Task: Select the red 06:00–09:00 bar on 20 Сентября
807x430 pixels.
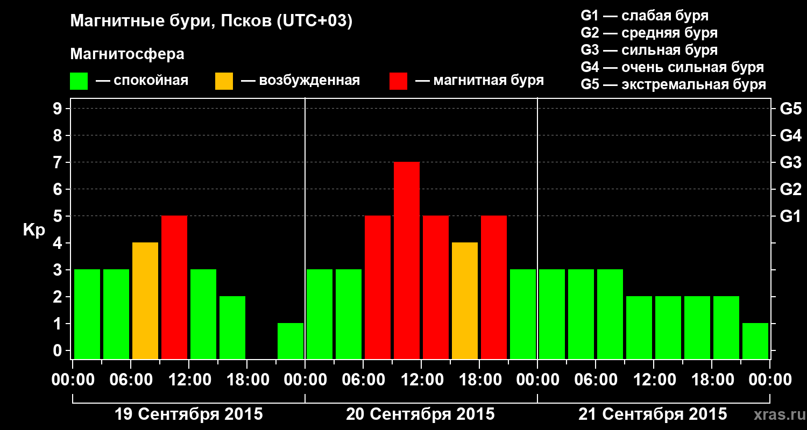Action: click(378, 287)
